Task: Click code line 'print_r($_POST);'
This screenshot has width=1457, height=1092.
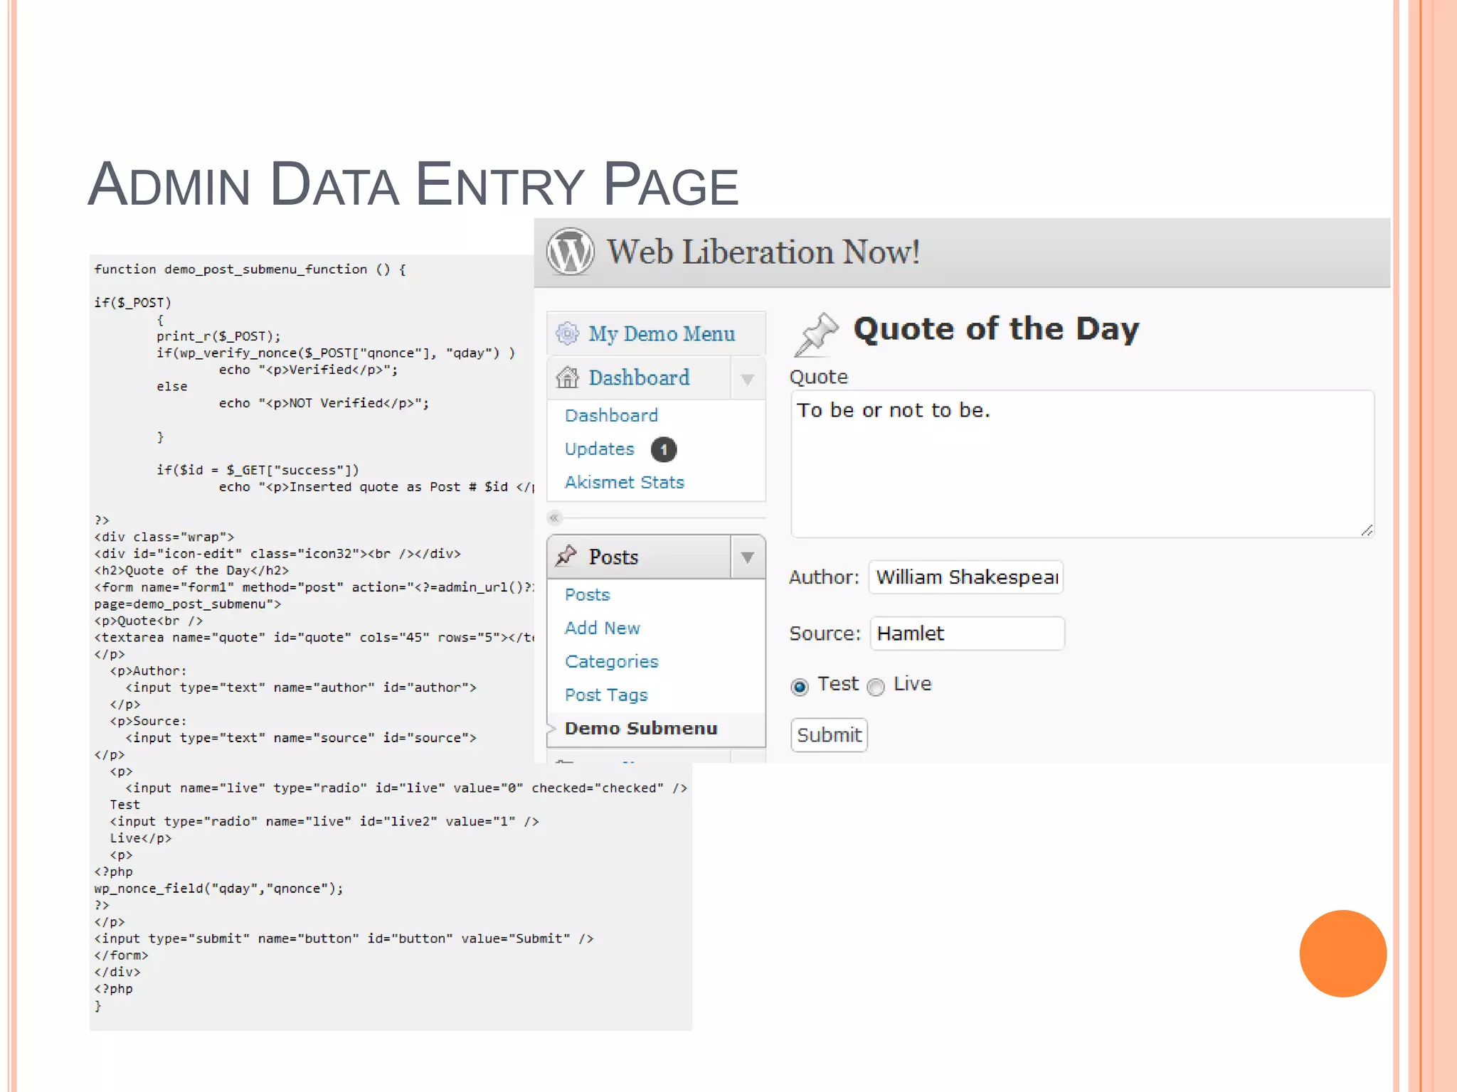Action: click(x=218, y=336)
